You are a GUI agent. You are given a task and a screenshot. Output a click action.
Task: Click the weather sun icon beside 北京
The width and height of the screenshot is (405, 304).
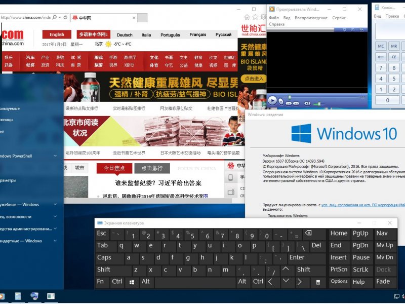click(108, 44)
